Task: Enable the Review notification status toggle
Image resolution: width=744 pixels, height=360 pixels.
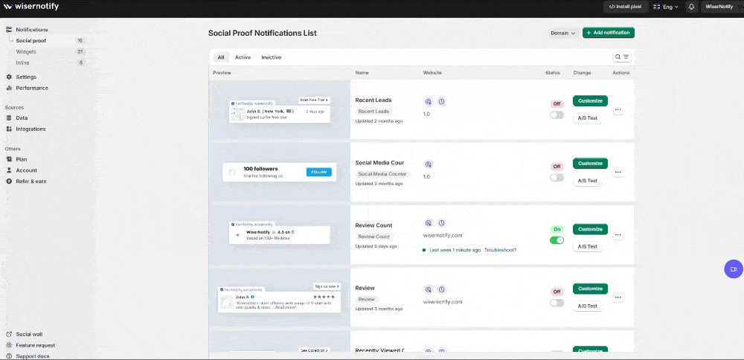Action: [557, 303]
